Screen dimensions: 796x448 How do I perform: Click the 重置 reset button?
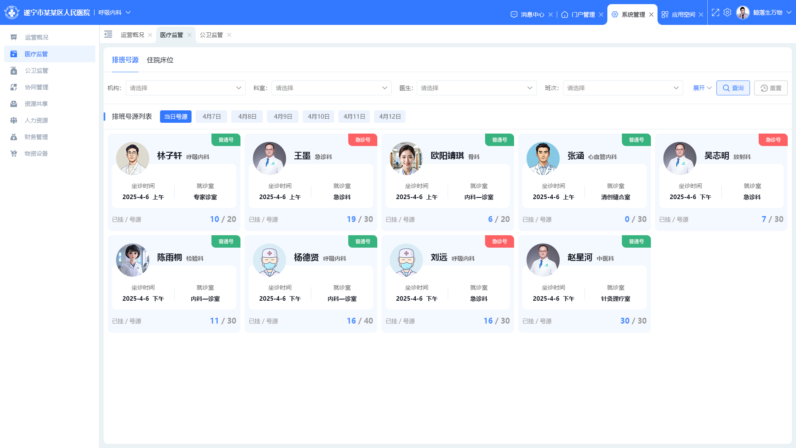click(770, 88)
